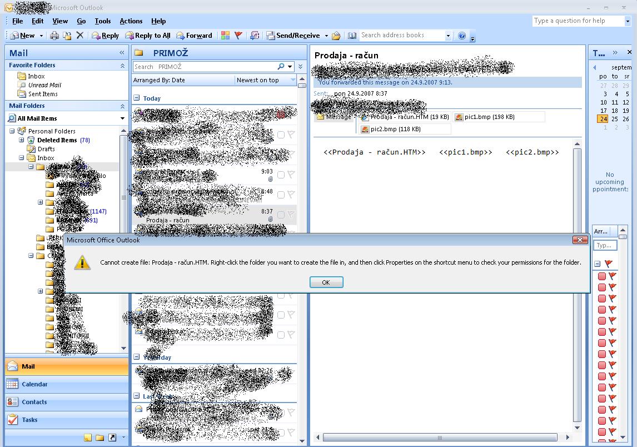
Task: Expand the Query Builder chevron beside search
Action: [300, 67]
